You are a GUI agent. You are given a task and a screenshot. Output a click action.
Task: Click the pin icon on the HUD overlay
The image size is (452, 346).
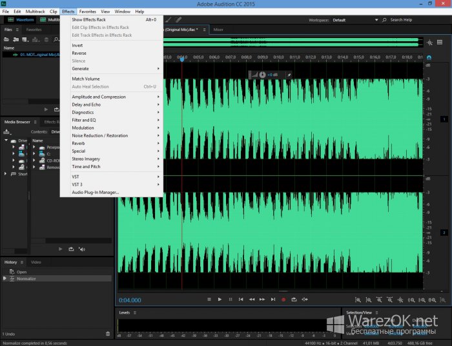[289, 75]
